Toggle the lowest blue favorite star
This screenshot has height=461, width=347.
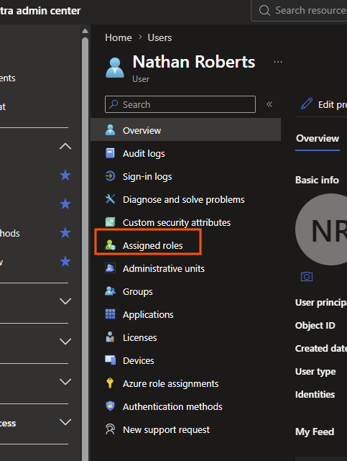(x=65, y=261)
